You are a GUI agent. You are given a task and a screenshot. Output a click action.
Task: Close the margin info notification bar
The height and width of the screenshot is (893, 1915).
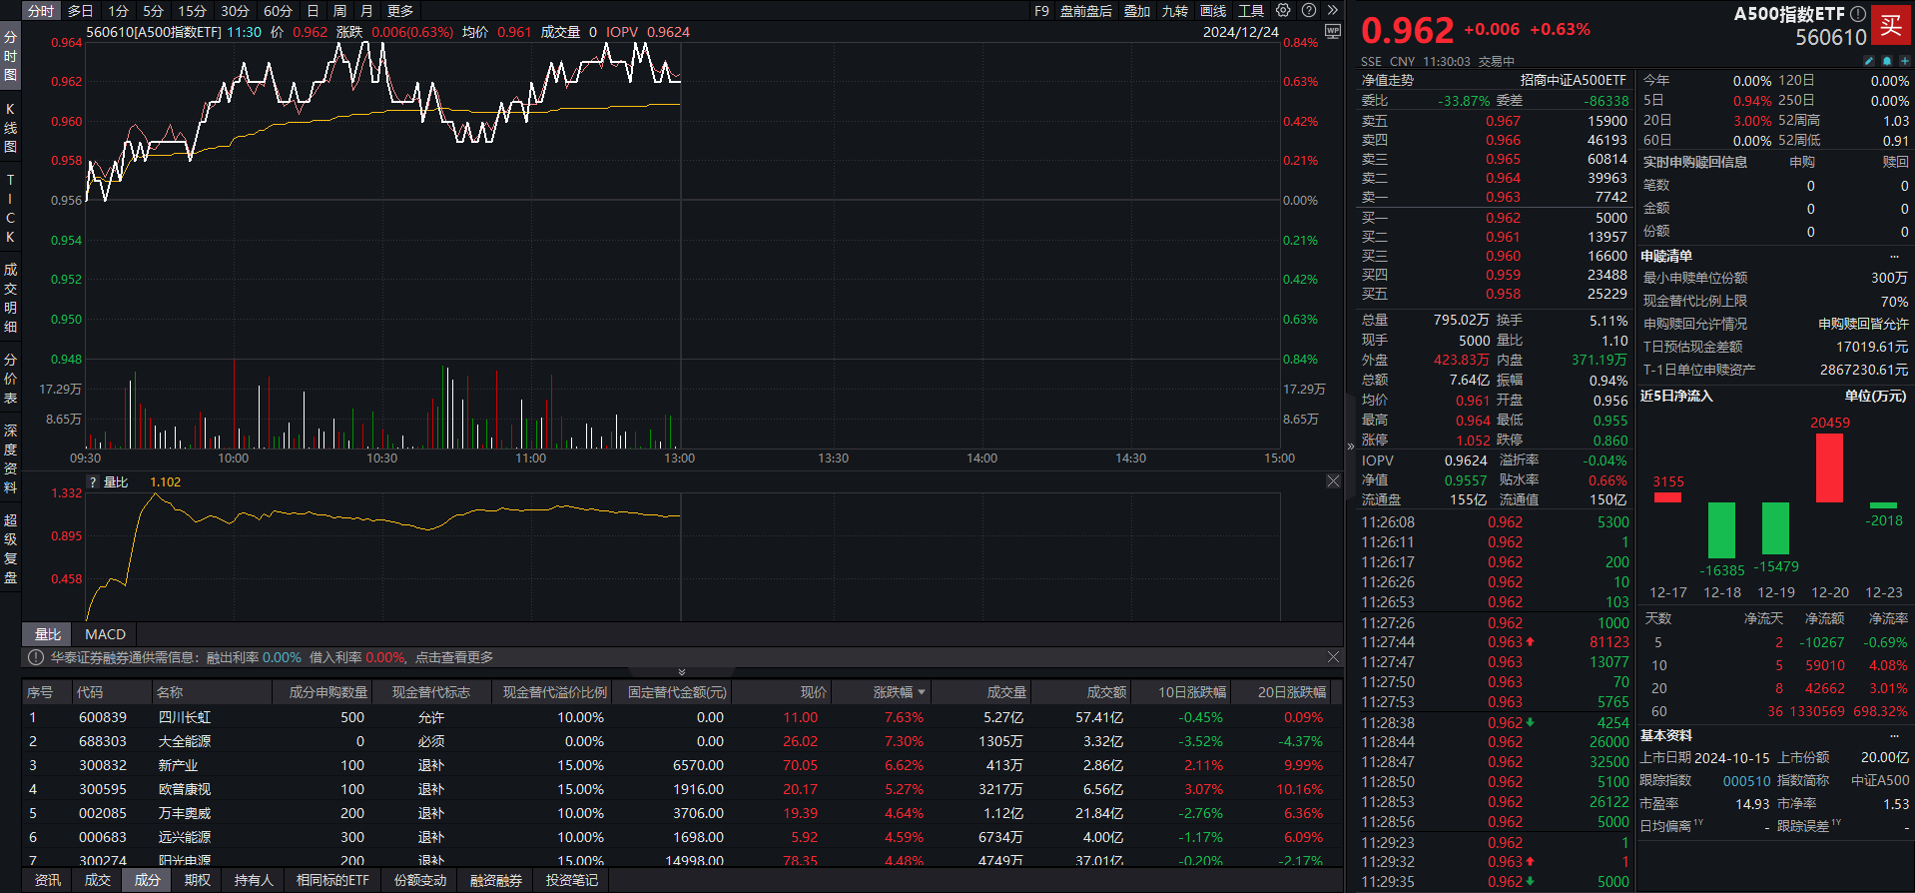[1333, 657]
